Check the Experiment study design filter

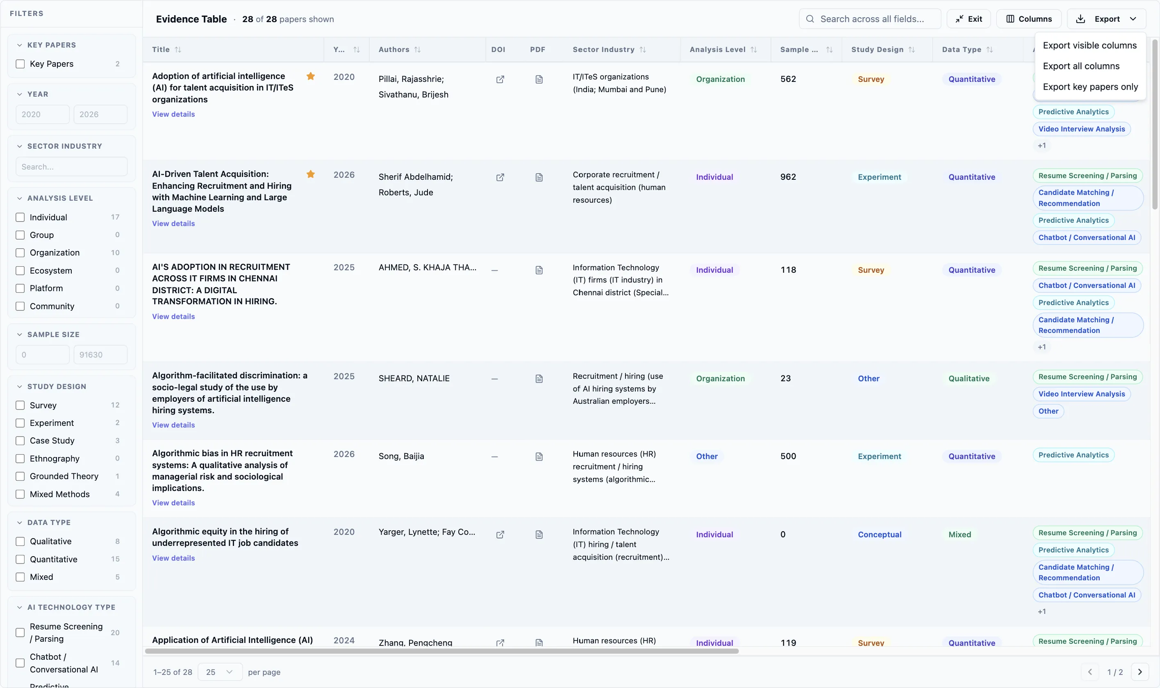pyautogui.click(x=20, y=423)
